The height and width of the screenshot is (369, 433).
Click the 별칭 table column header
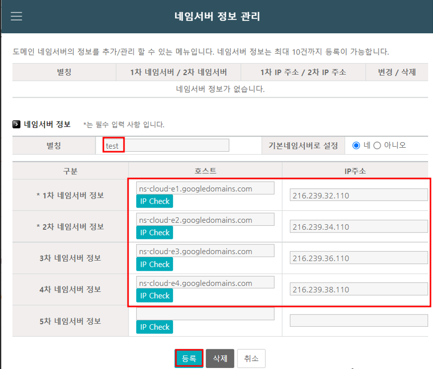(x=64, y=72)
